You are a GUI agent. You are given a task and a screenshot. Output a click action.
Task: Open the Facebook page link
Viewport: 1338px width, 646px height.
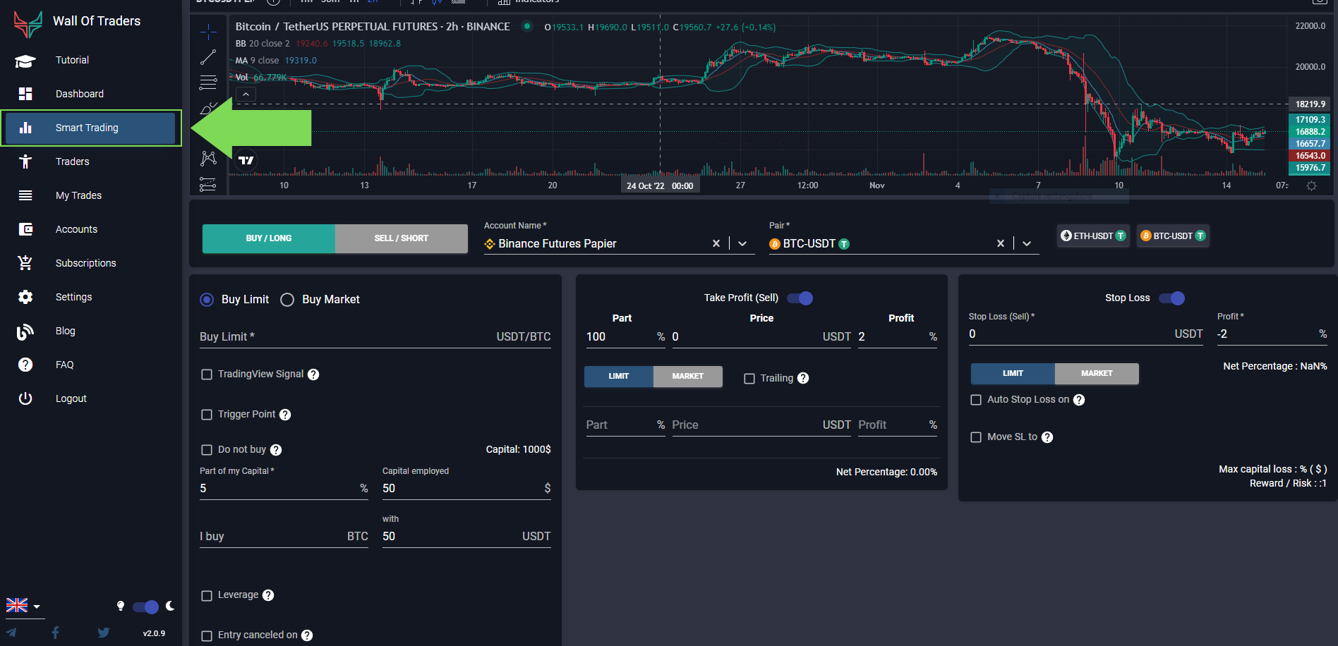pyautogui.click(x=55, y=632)
